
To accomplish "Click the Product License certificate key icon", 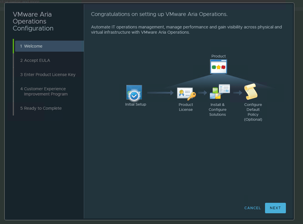I will 186,93.
